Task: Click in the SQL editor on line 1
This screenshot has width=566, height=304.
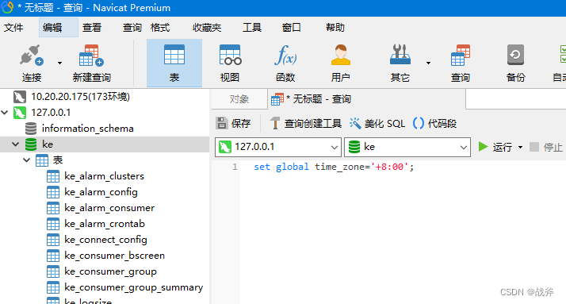Action: point(334,167)
